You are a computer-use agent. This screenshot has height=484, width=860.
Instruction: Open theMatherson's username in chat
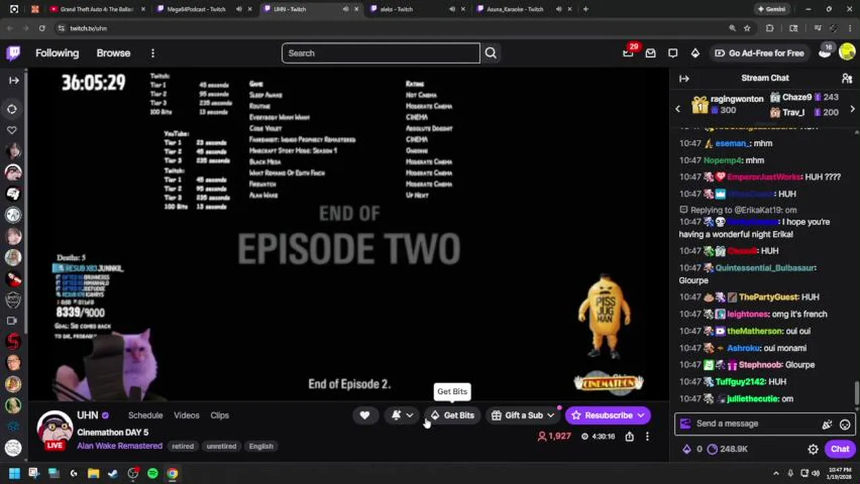754,331
